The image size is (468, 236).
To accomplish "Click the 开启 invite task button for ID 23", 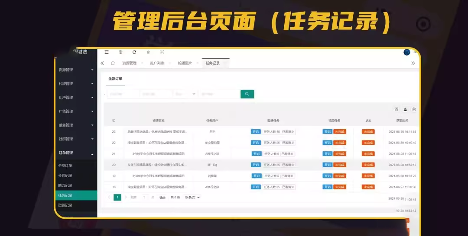I will pyautogui.click(x=256, y=131).
